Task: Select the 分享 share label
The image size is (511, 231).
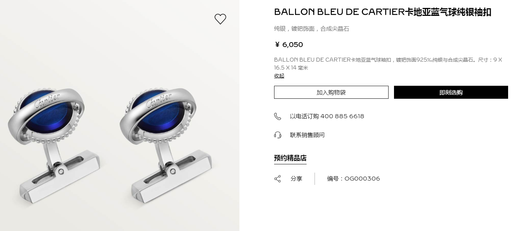Action: (296, 179)
